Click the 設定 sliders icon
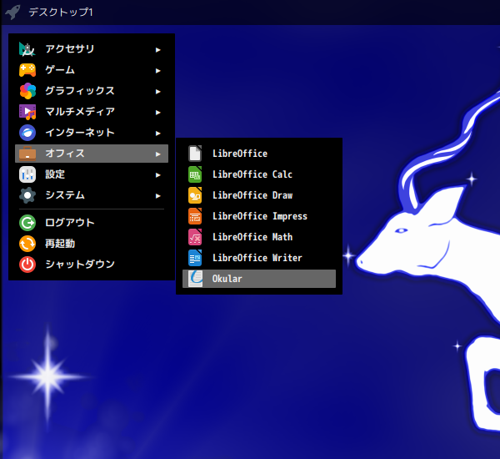 (x=27, y=174)
